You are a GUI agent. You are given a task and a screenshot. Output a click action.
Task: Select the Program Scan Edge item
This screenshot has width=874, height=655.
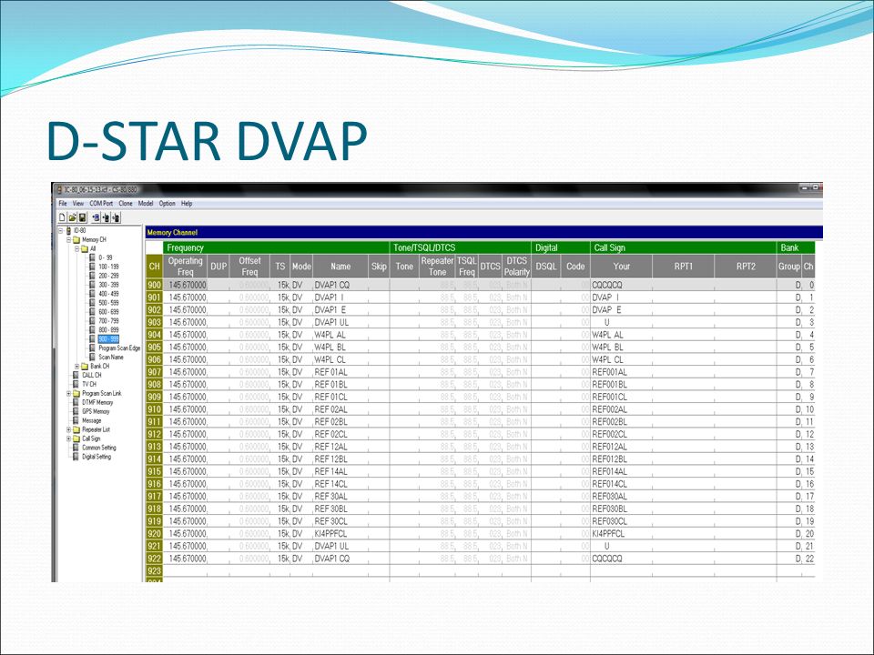(x=119, y=348)
